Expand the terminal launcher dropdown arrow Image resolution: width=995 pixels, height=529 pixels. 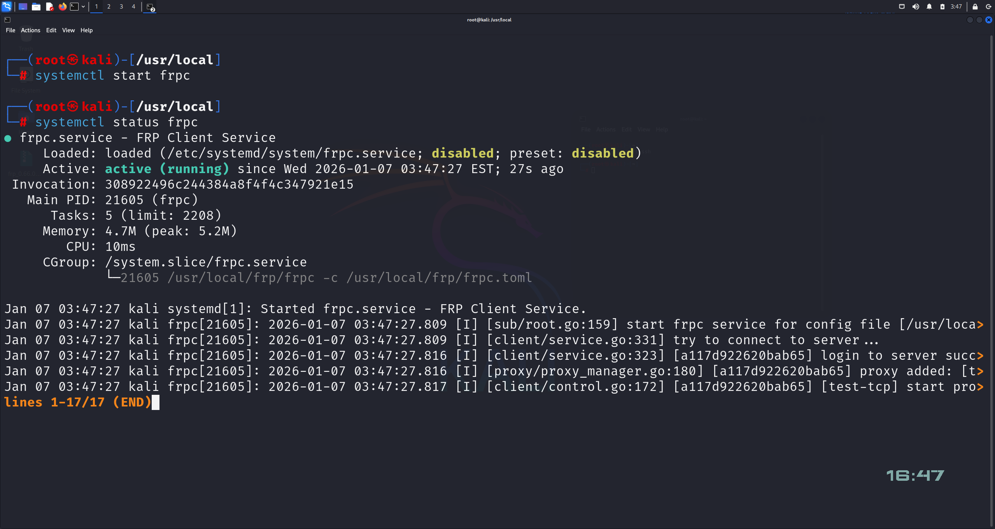coord(83,7)
